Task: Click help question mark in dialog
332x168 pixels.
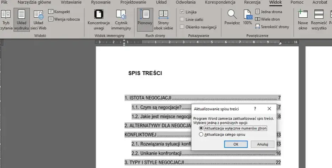Action: pos(255,109)
